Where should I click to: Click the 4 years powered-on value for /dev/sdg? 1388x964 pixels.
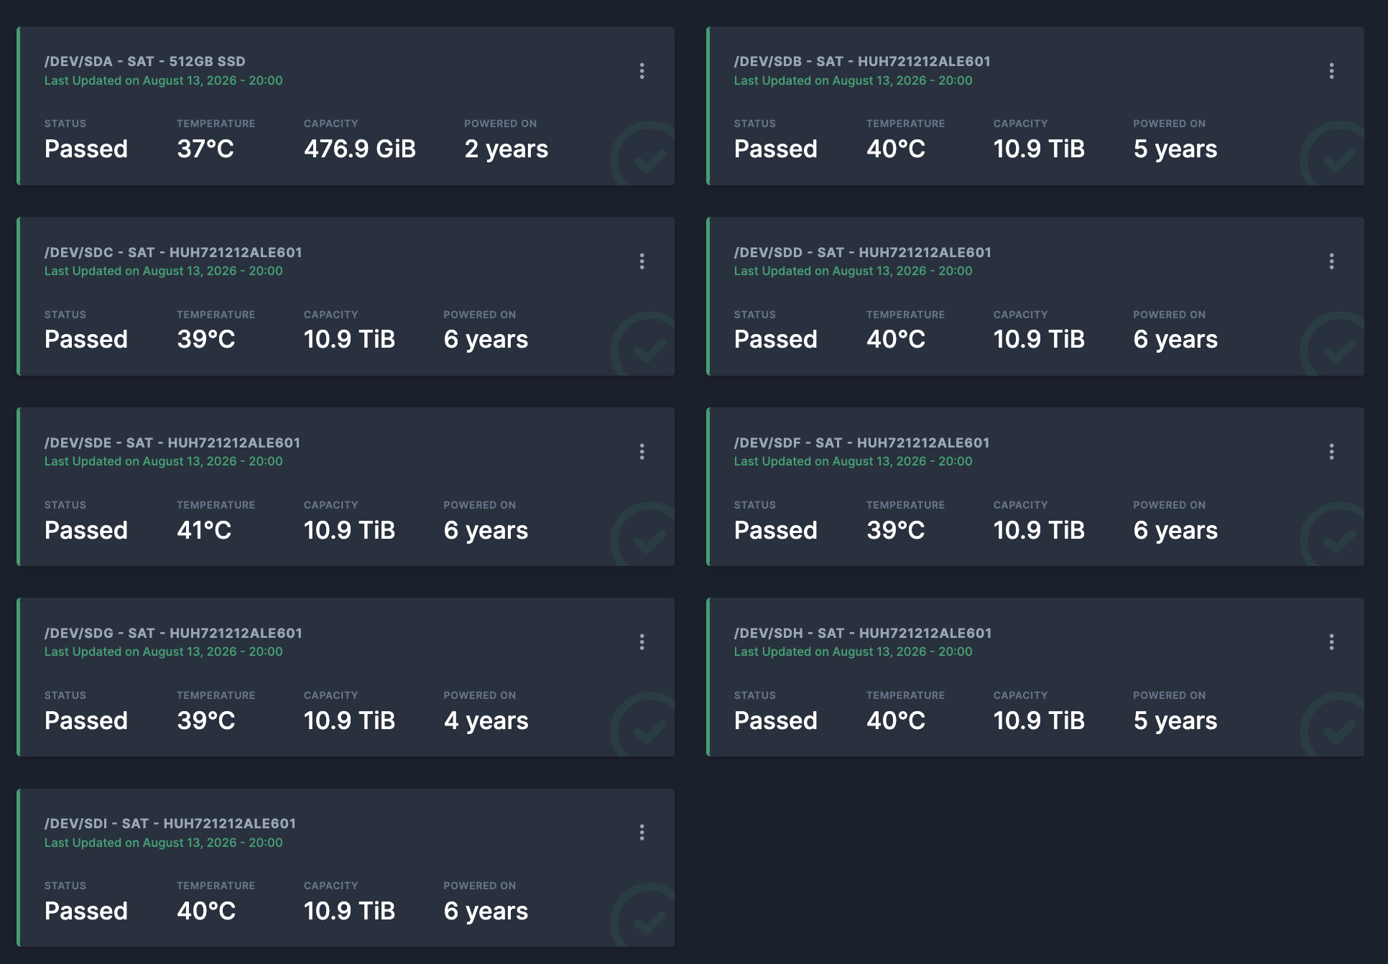486,720
